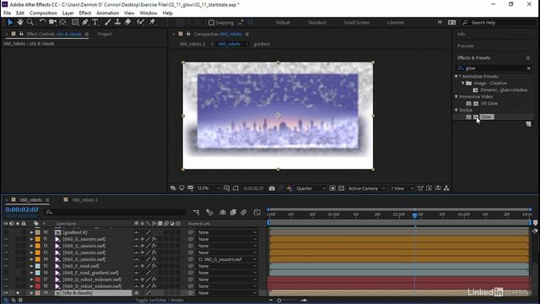Expand layer 14 060_G_saucers.swf properties
This screenshot has width=540, height=304.
coord(31,259)
